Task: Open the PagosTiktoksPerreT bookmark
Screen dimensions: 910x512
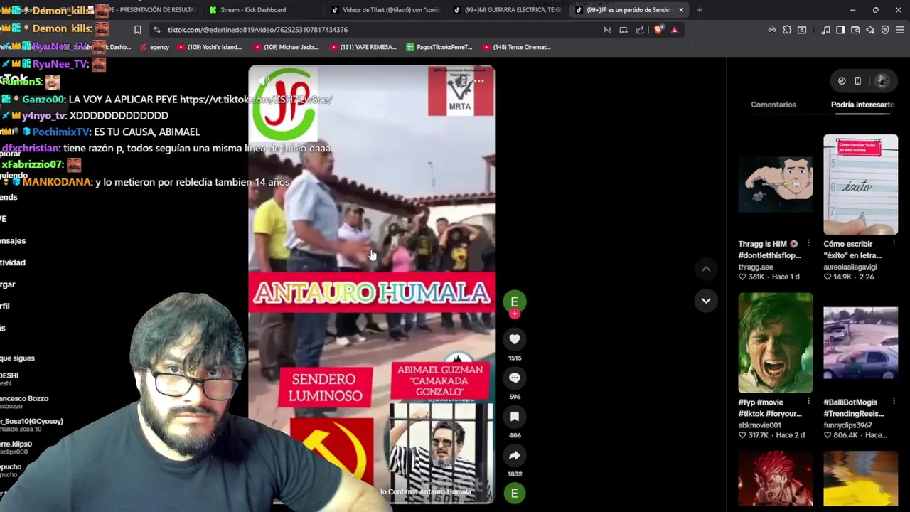Action: (x=439, y=47)
